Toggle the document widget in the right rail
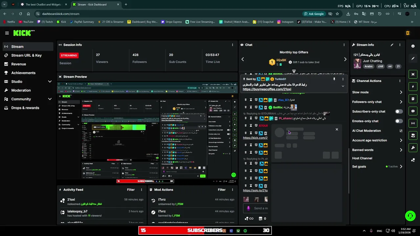The width and height of the screenshot is (420, 236). (413, 99)
